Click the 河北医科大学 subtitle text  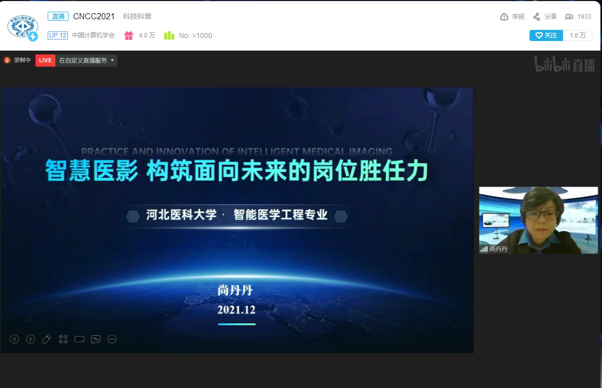pyautogui.click(x=181, y=215)
